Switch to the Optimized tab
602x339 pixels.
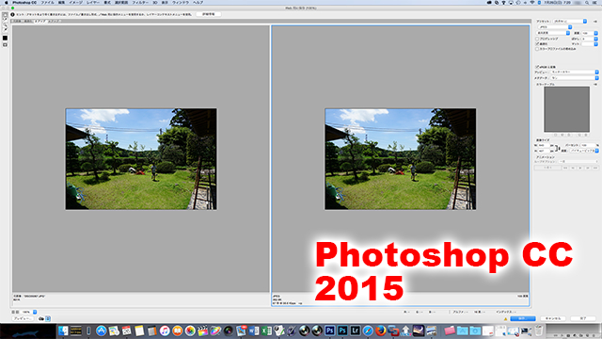[x=28, y=22]
